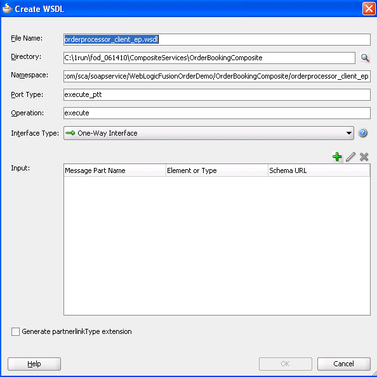Screen dimensions: 377x377
Task: Click the Element or Type column header
Action: (x=217, y=170)
